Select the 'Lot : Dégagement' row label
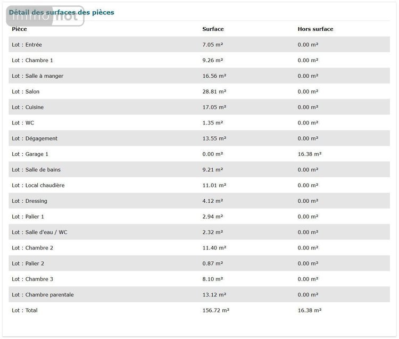399x339 pixels. (35, 138)
